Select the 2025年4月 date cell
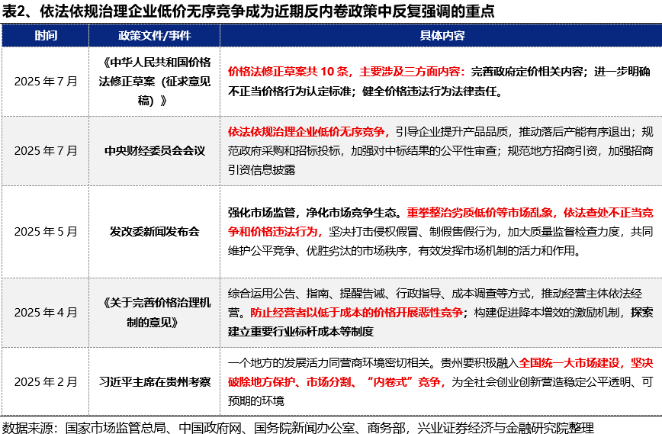The width and height of the screenshot is (662, 434). [46, 313]
